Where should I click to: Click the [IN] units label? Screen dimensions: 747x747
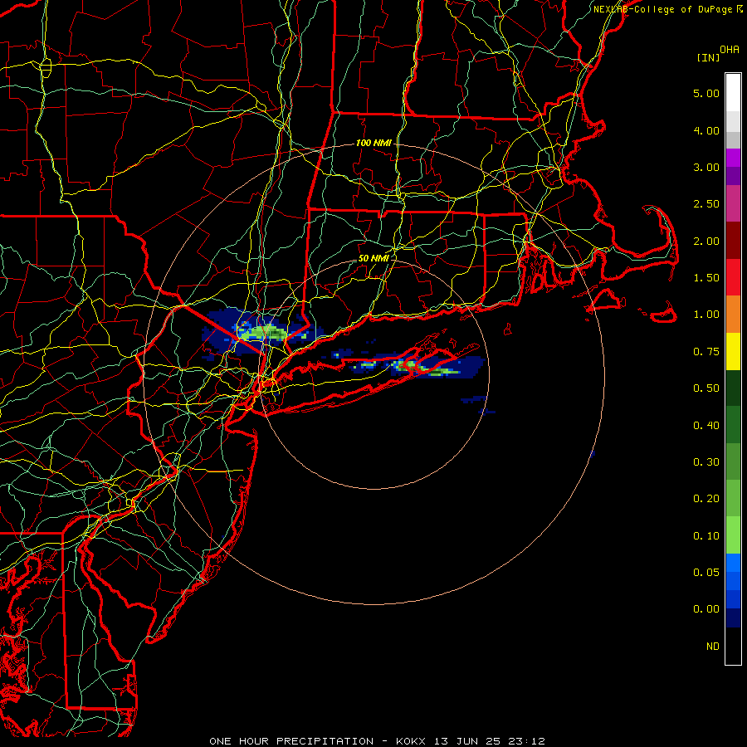click(708, 57)
